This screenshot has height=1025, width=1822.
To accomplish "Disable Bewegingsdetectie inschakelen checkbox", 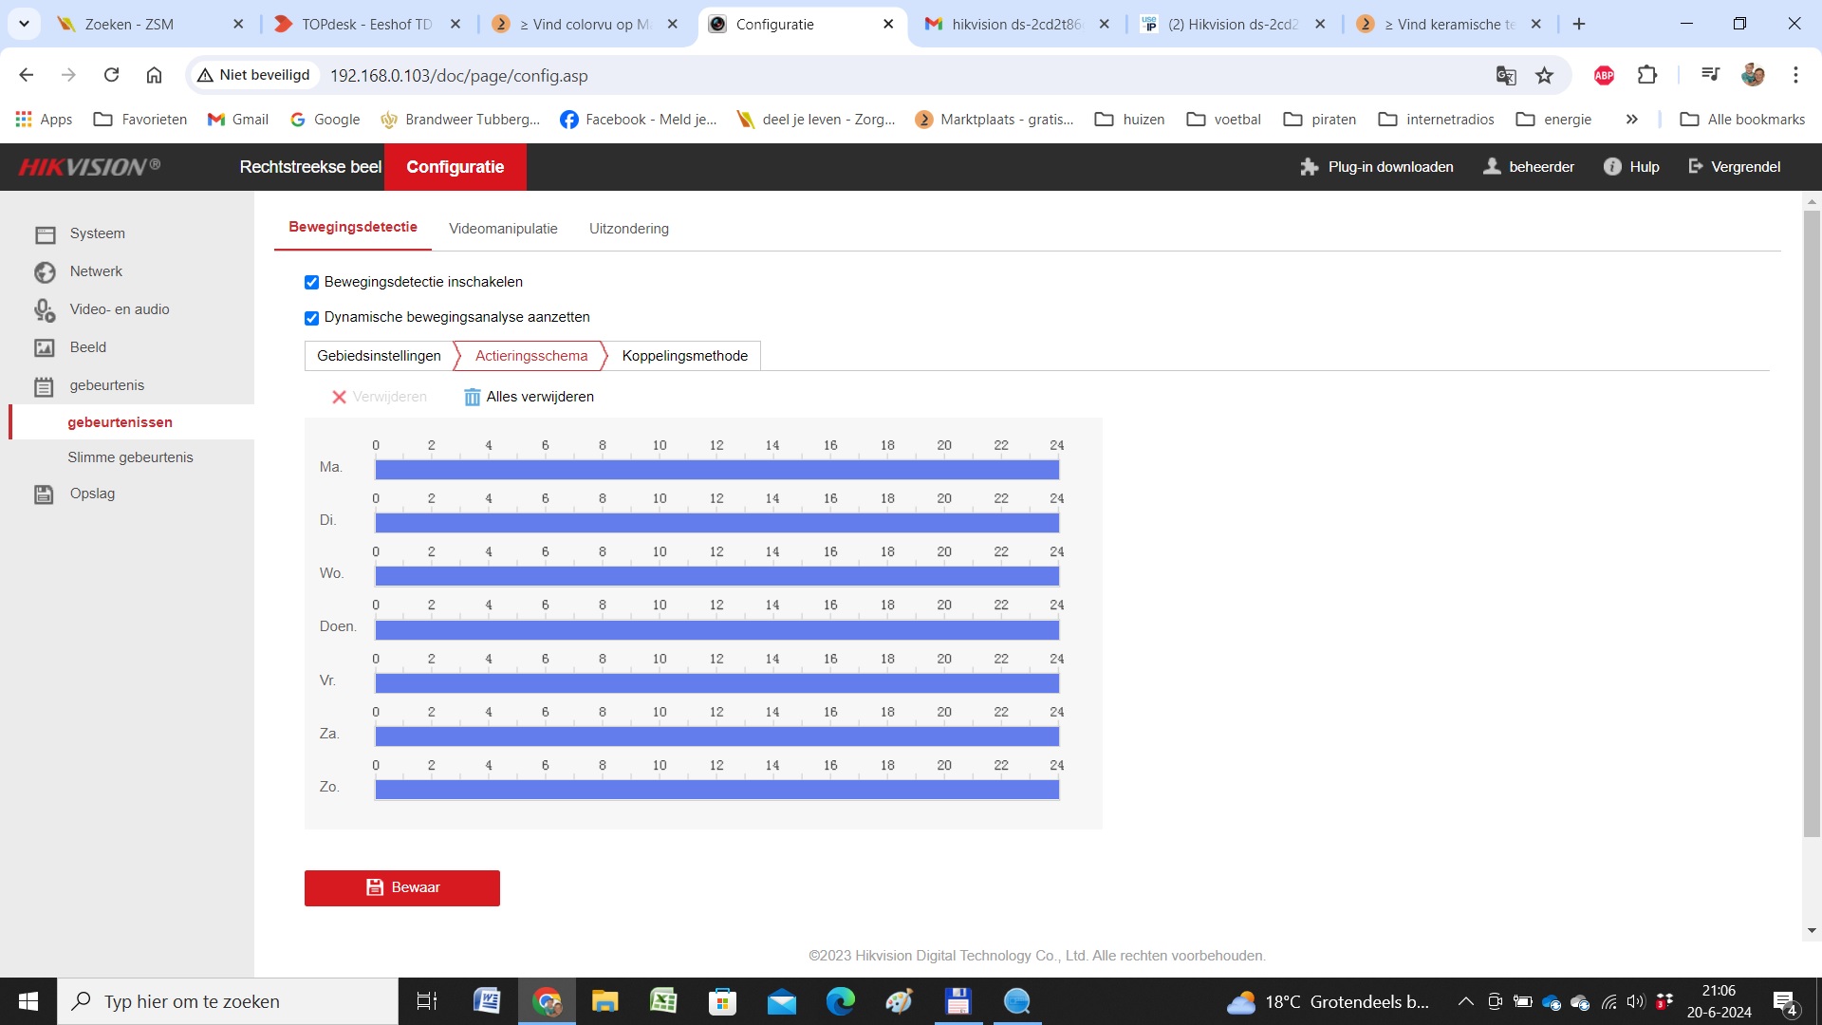I will 311,283.
